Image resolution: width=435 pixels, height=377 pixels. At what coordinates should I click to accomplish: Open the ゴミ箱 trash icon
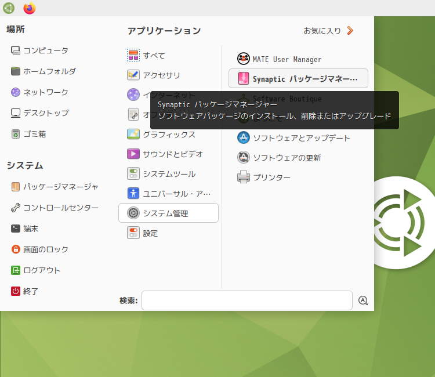(x=16, y=134)
